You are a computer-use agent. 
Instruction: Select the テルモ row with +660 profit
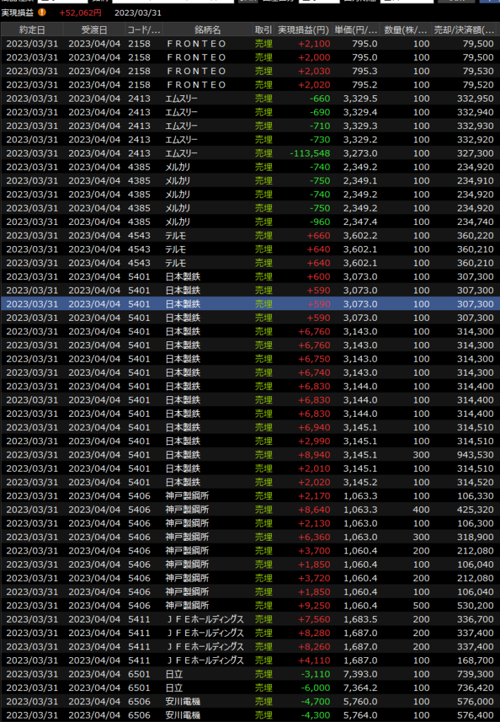(250, 235)
